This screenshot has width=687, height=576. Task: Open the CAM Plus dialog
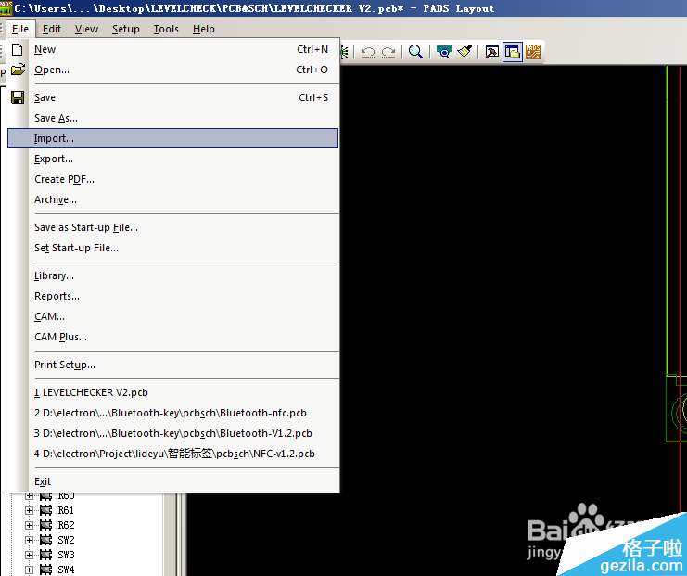(x=60, y=337)
